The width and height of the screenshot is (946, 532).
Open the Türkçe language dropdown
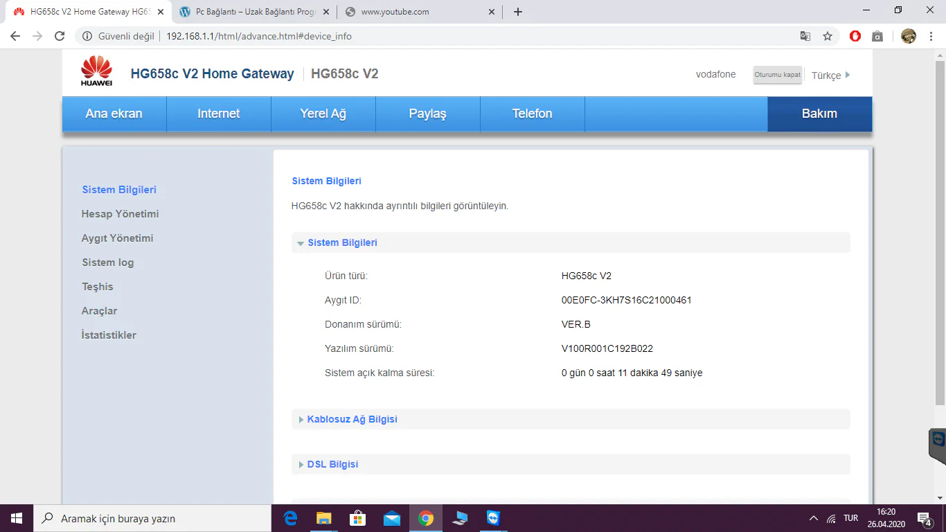[830, 76]
